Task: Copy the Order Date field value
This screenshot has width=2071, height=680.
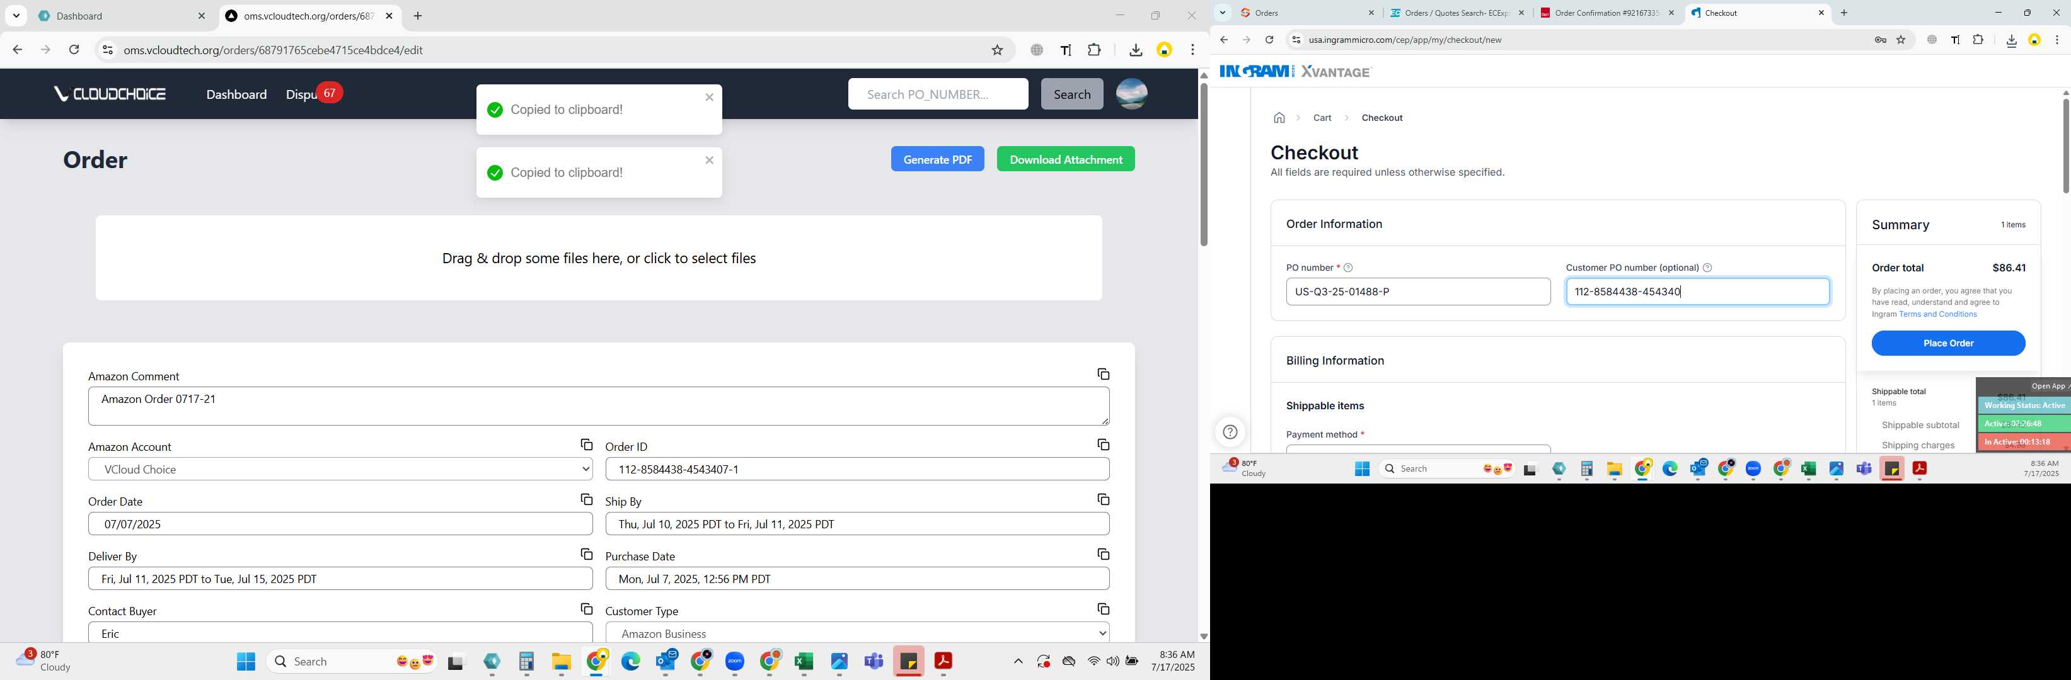Action: [x=586, y=499]
